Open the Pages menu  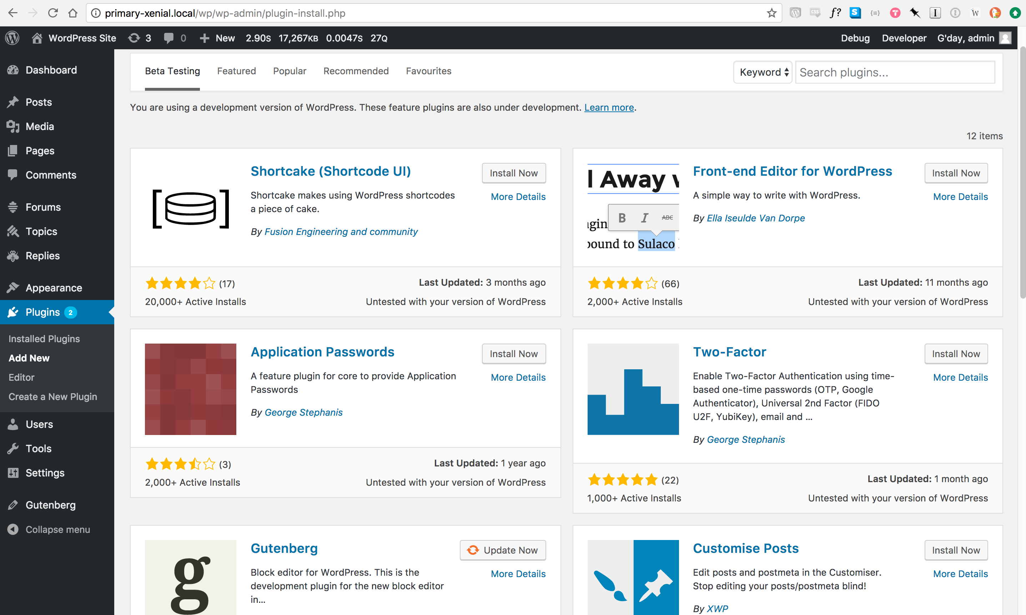(x=57, y=150)
